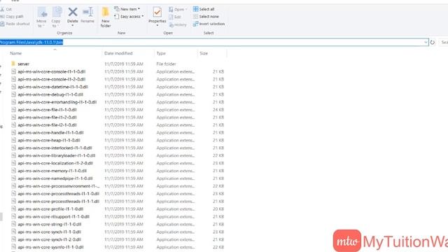Click the File folder type of server
This screenshot has height=252, width=448.
click(x=167, y=64)
